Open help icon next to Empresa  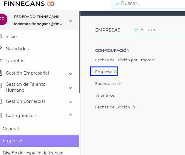click(x=115, y=72)
